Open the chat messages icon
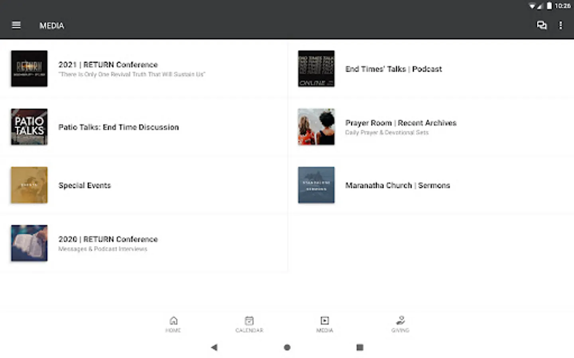 click(541, 25)
